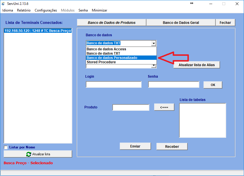Switch to Banco de Dados de Produtos tab

[x=111, y=23]
